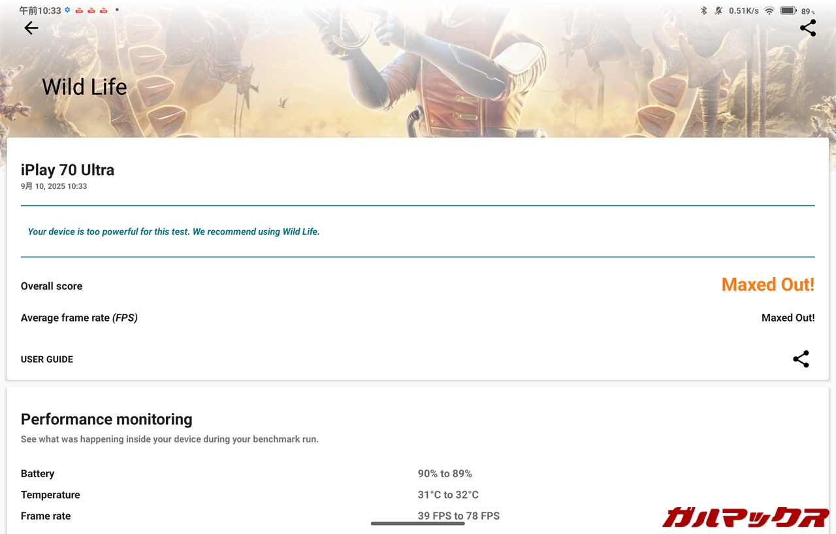Tap the Average frame rate Maxed Out! value
The image size is (836, 534).
[788, 318]
